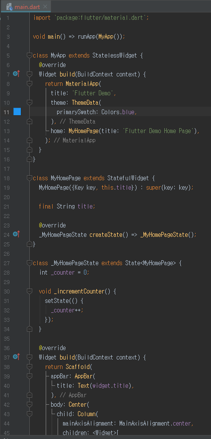Click ThemeData on line 10
The width and height of the screenshot is (211, 439).
click(85, 102)
